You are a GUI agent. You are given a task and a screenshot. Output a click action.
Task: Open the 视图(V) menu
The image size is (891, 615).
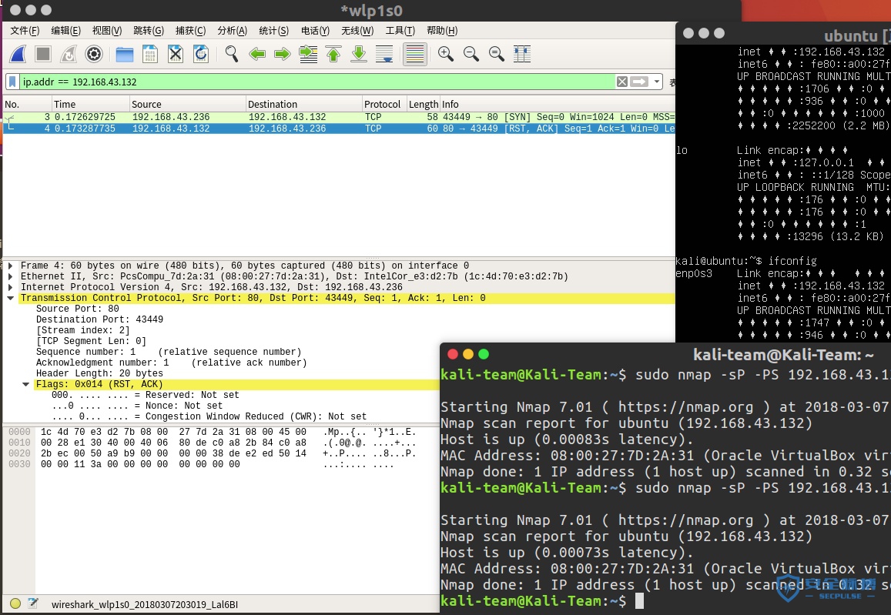click(107, 31)
